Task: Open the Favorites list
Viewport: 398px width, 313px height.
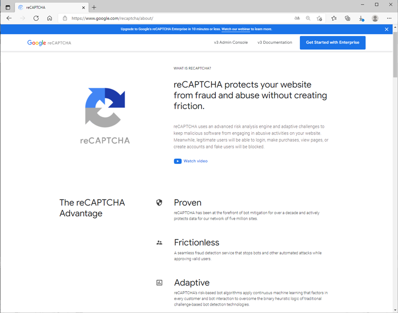Action: tap(334, 18)
